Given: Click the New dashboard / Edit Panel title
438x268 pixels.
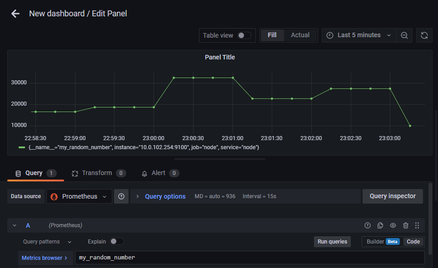Looking at the screenshot, I should tap(78, 14).
